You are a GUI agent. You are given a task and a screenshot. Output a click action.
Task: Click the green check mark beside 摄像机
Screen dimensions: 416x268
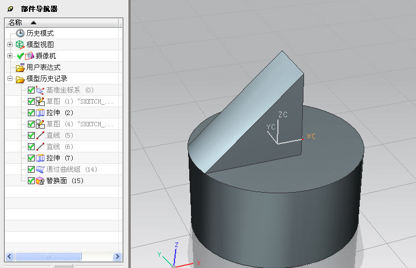coord(20,56)
